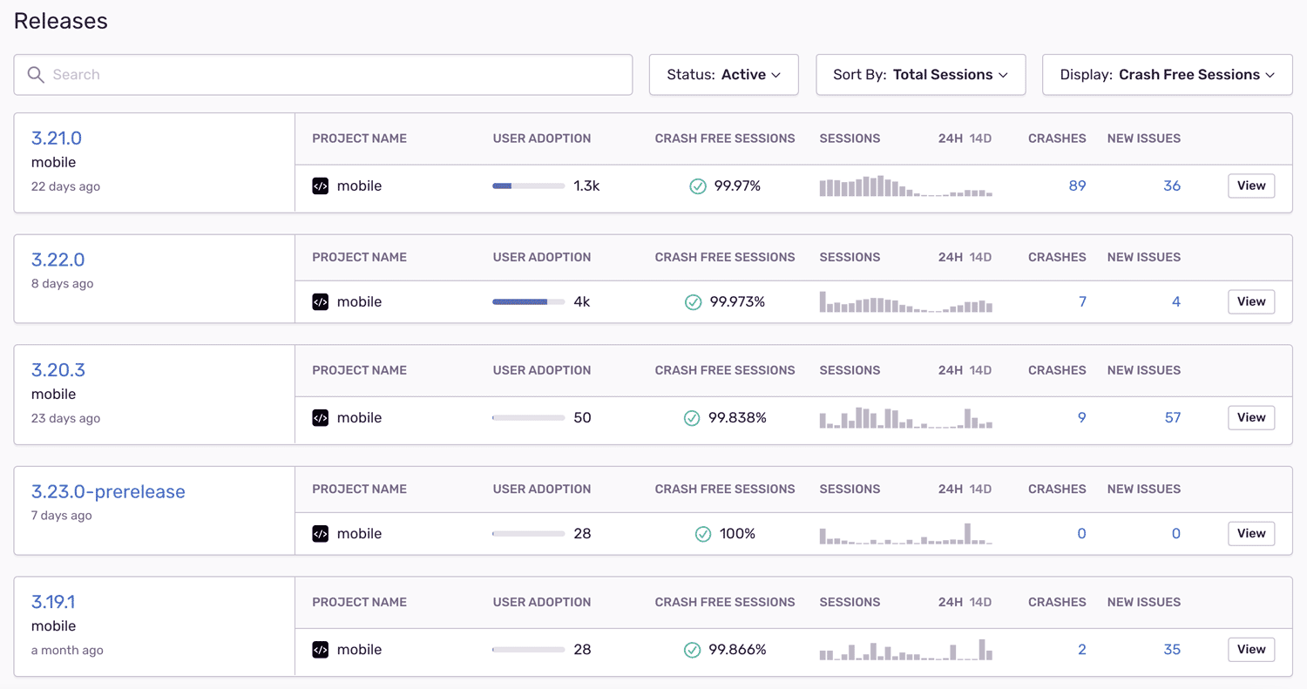Click the search magnifier icon
Viewport: 1307px width, 689px height.
coord(36,75)
